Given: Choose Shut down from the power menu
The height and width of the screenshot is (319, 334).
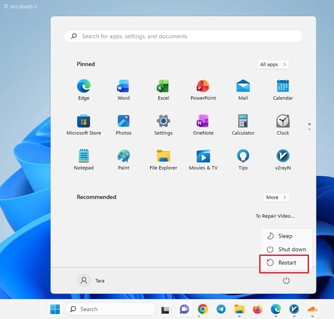Looking at the screenshot, I should tap(286, 249).
